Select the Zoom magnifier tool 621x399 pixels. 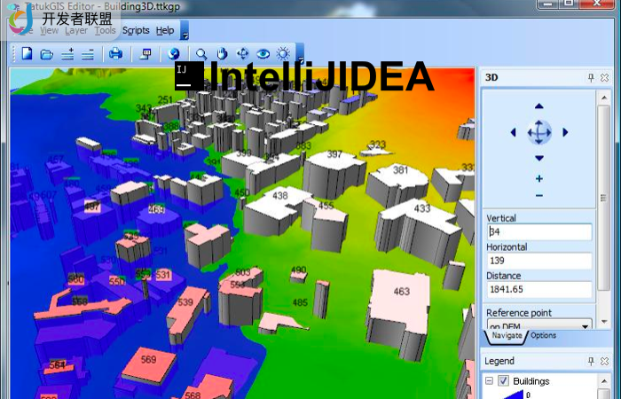tap(202, 54)
